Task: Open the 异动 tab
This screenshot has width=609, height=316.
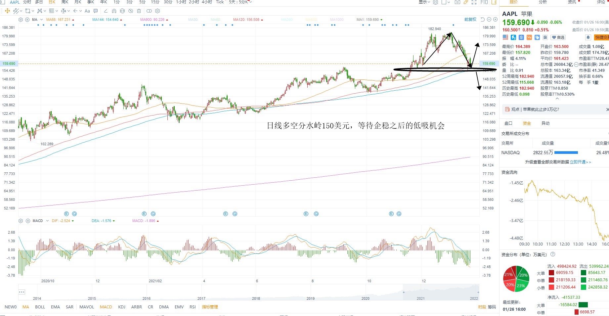Action: 545,123
